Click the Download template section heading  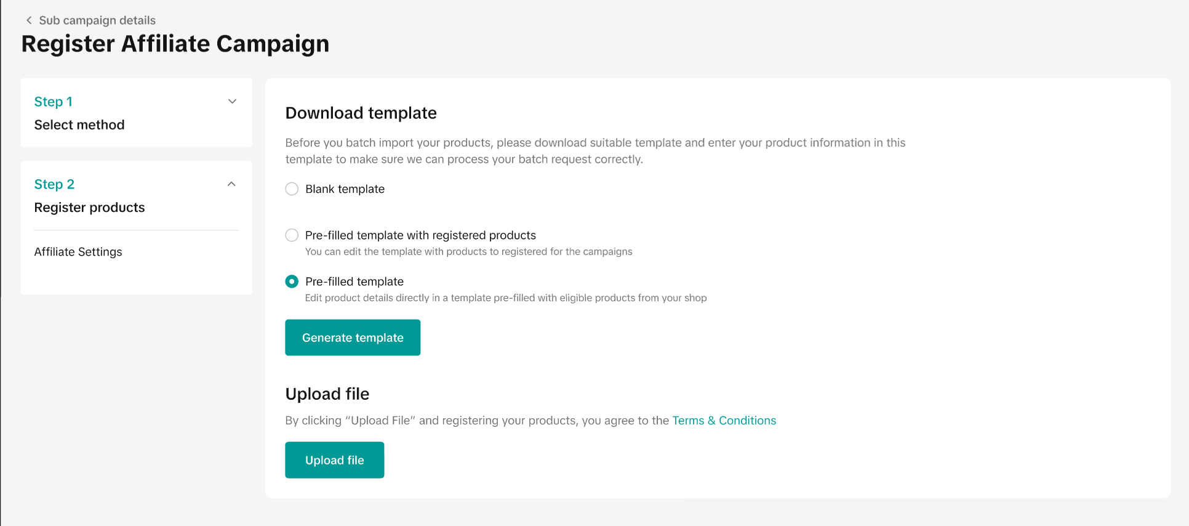[361, 113]
